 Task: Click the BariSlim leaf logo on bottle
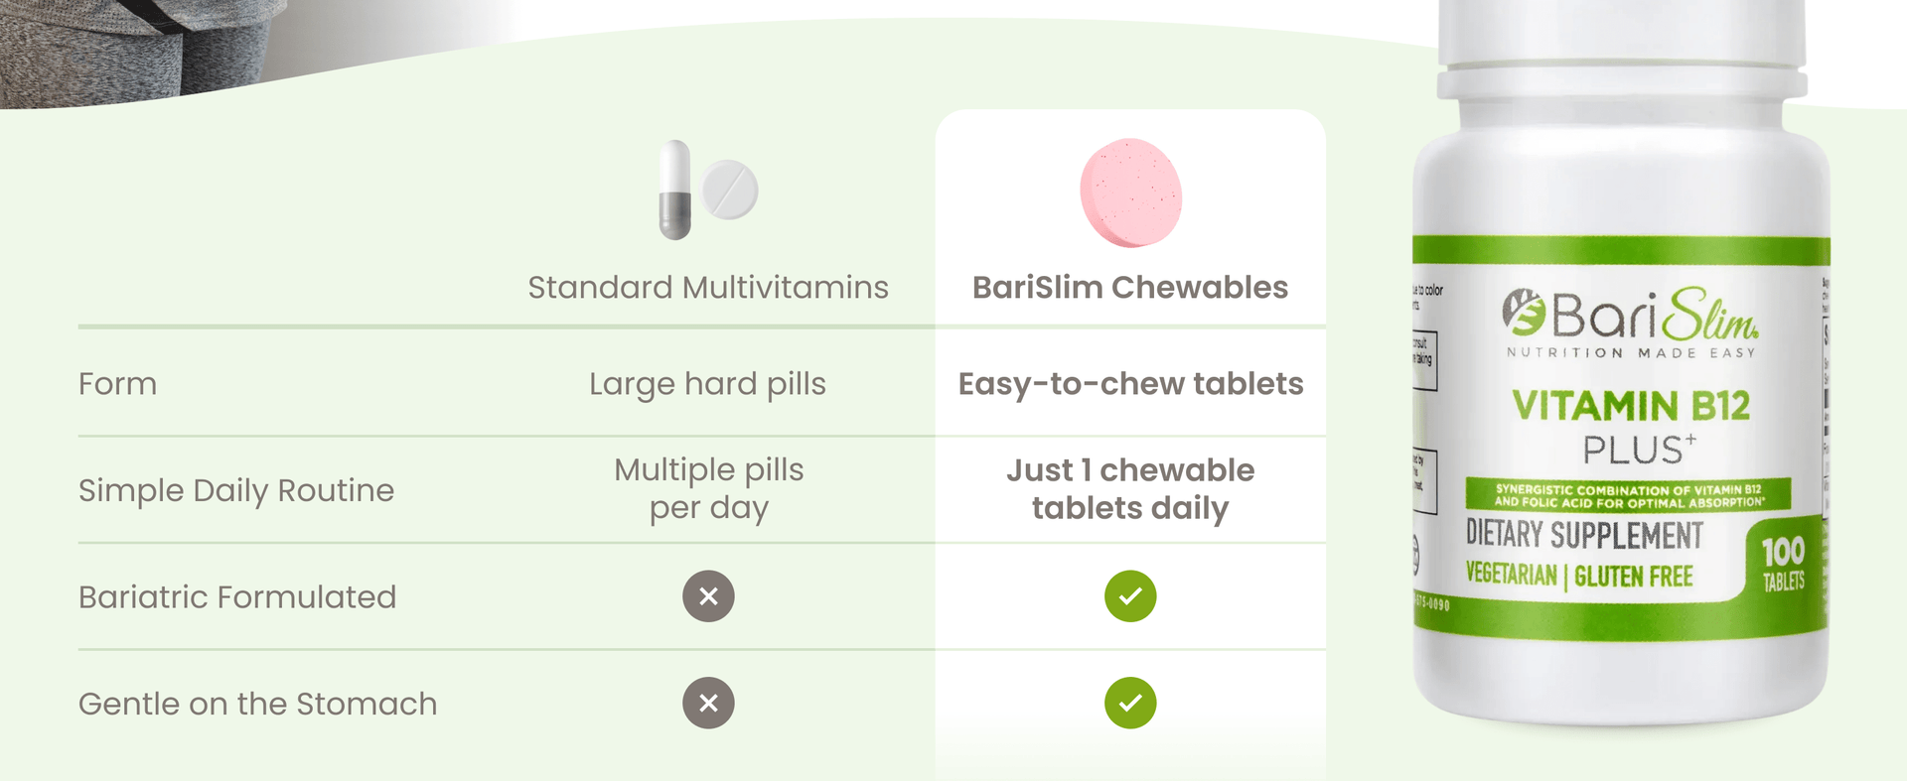(x=1523, y=314)
